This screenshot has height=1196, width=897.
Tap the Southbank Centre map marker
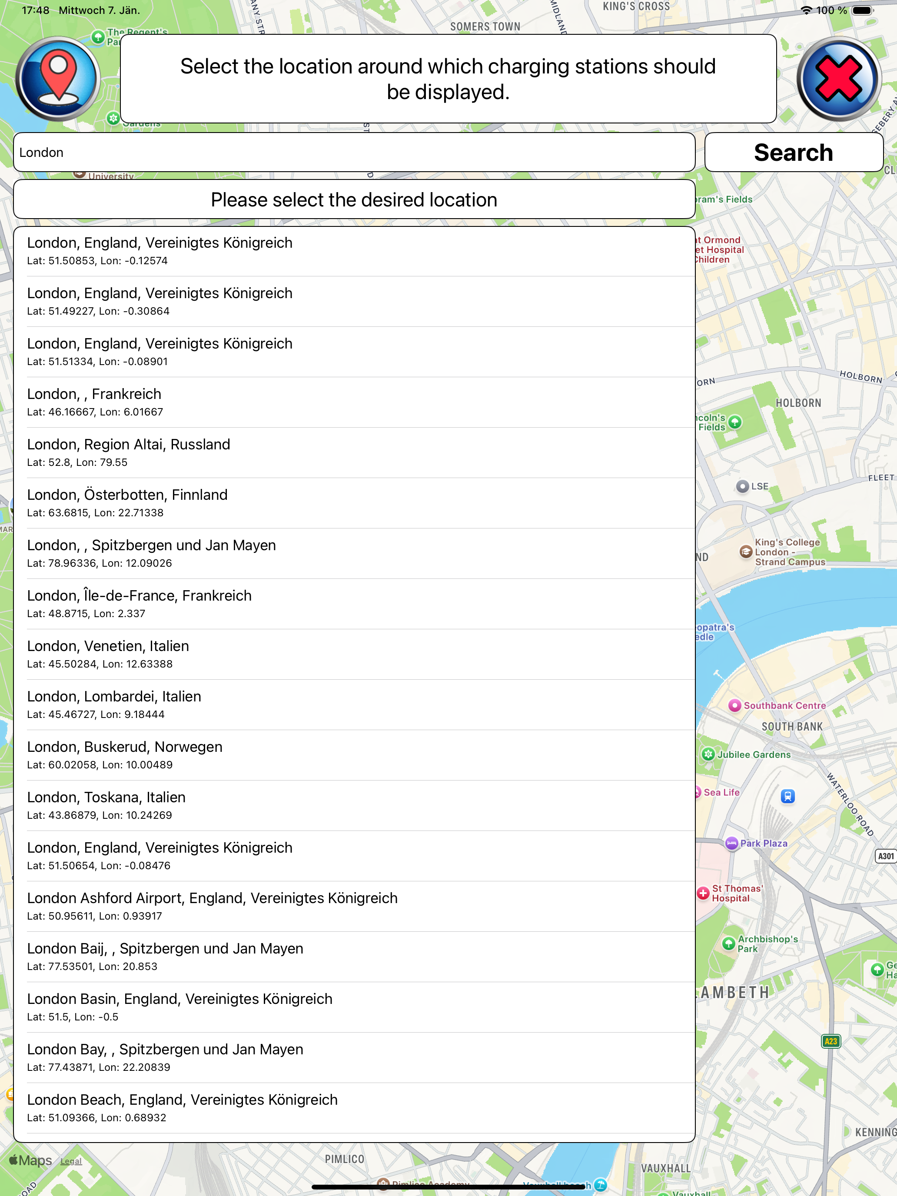point(734,705)
